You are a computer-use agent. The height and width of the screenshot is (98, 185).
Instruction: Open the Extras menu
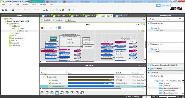click(34, 4)
